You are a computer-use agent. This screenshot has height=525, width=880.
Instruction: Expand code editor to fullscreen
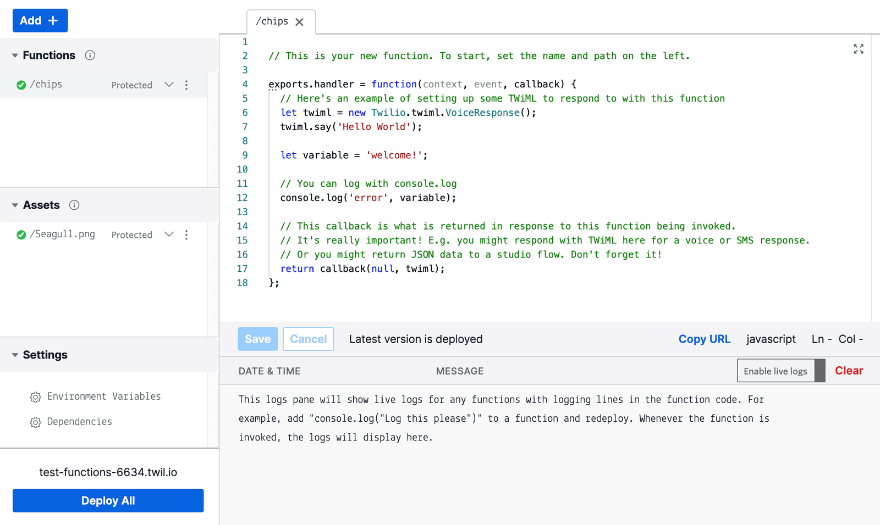tap(858, 49)
